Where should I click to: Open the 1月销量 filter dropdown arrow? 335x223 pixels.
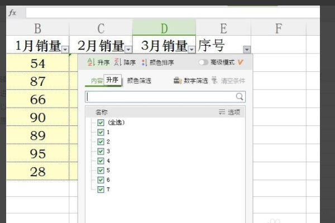coord(65,50)
